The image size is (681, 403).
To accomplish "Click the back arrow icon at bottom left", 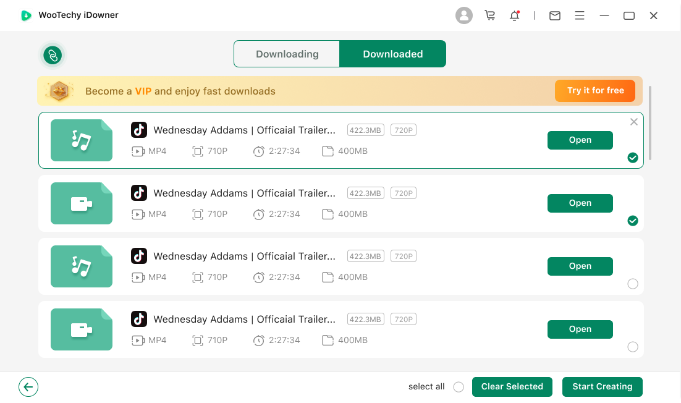I will click(28, 387).
